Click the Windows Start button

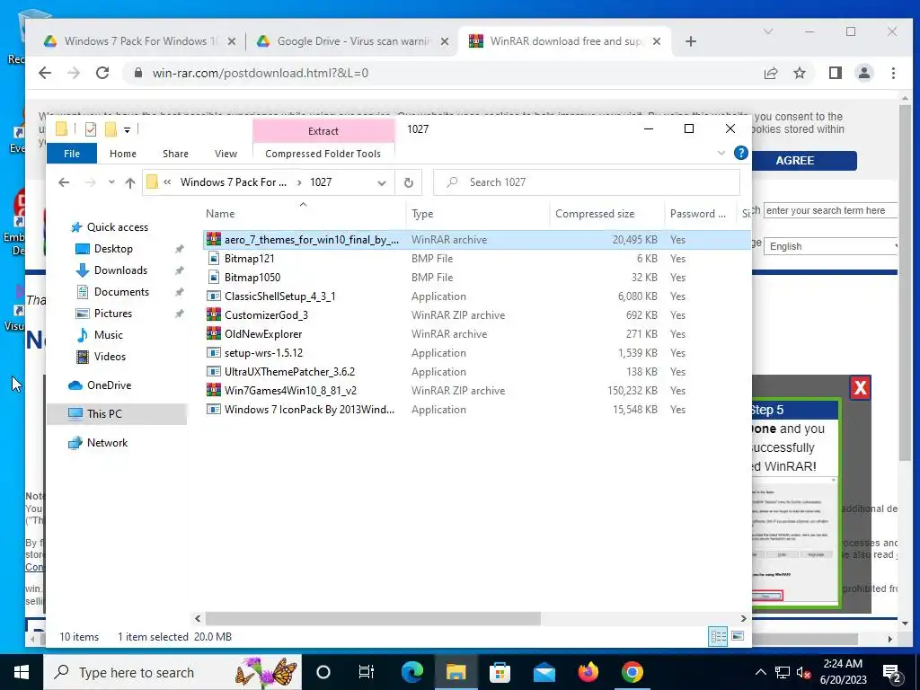coord(22,672)
